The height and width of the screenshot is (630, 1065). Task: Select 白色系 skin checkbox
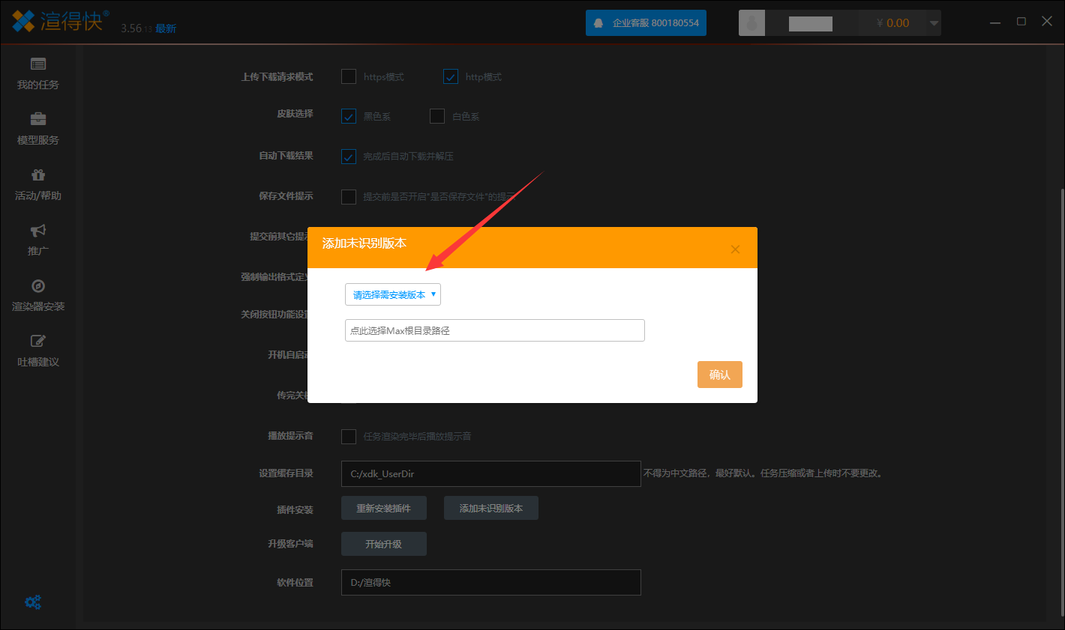[437, 116]
